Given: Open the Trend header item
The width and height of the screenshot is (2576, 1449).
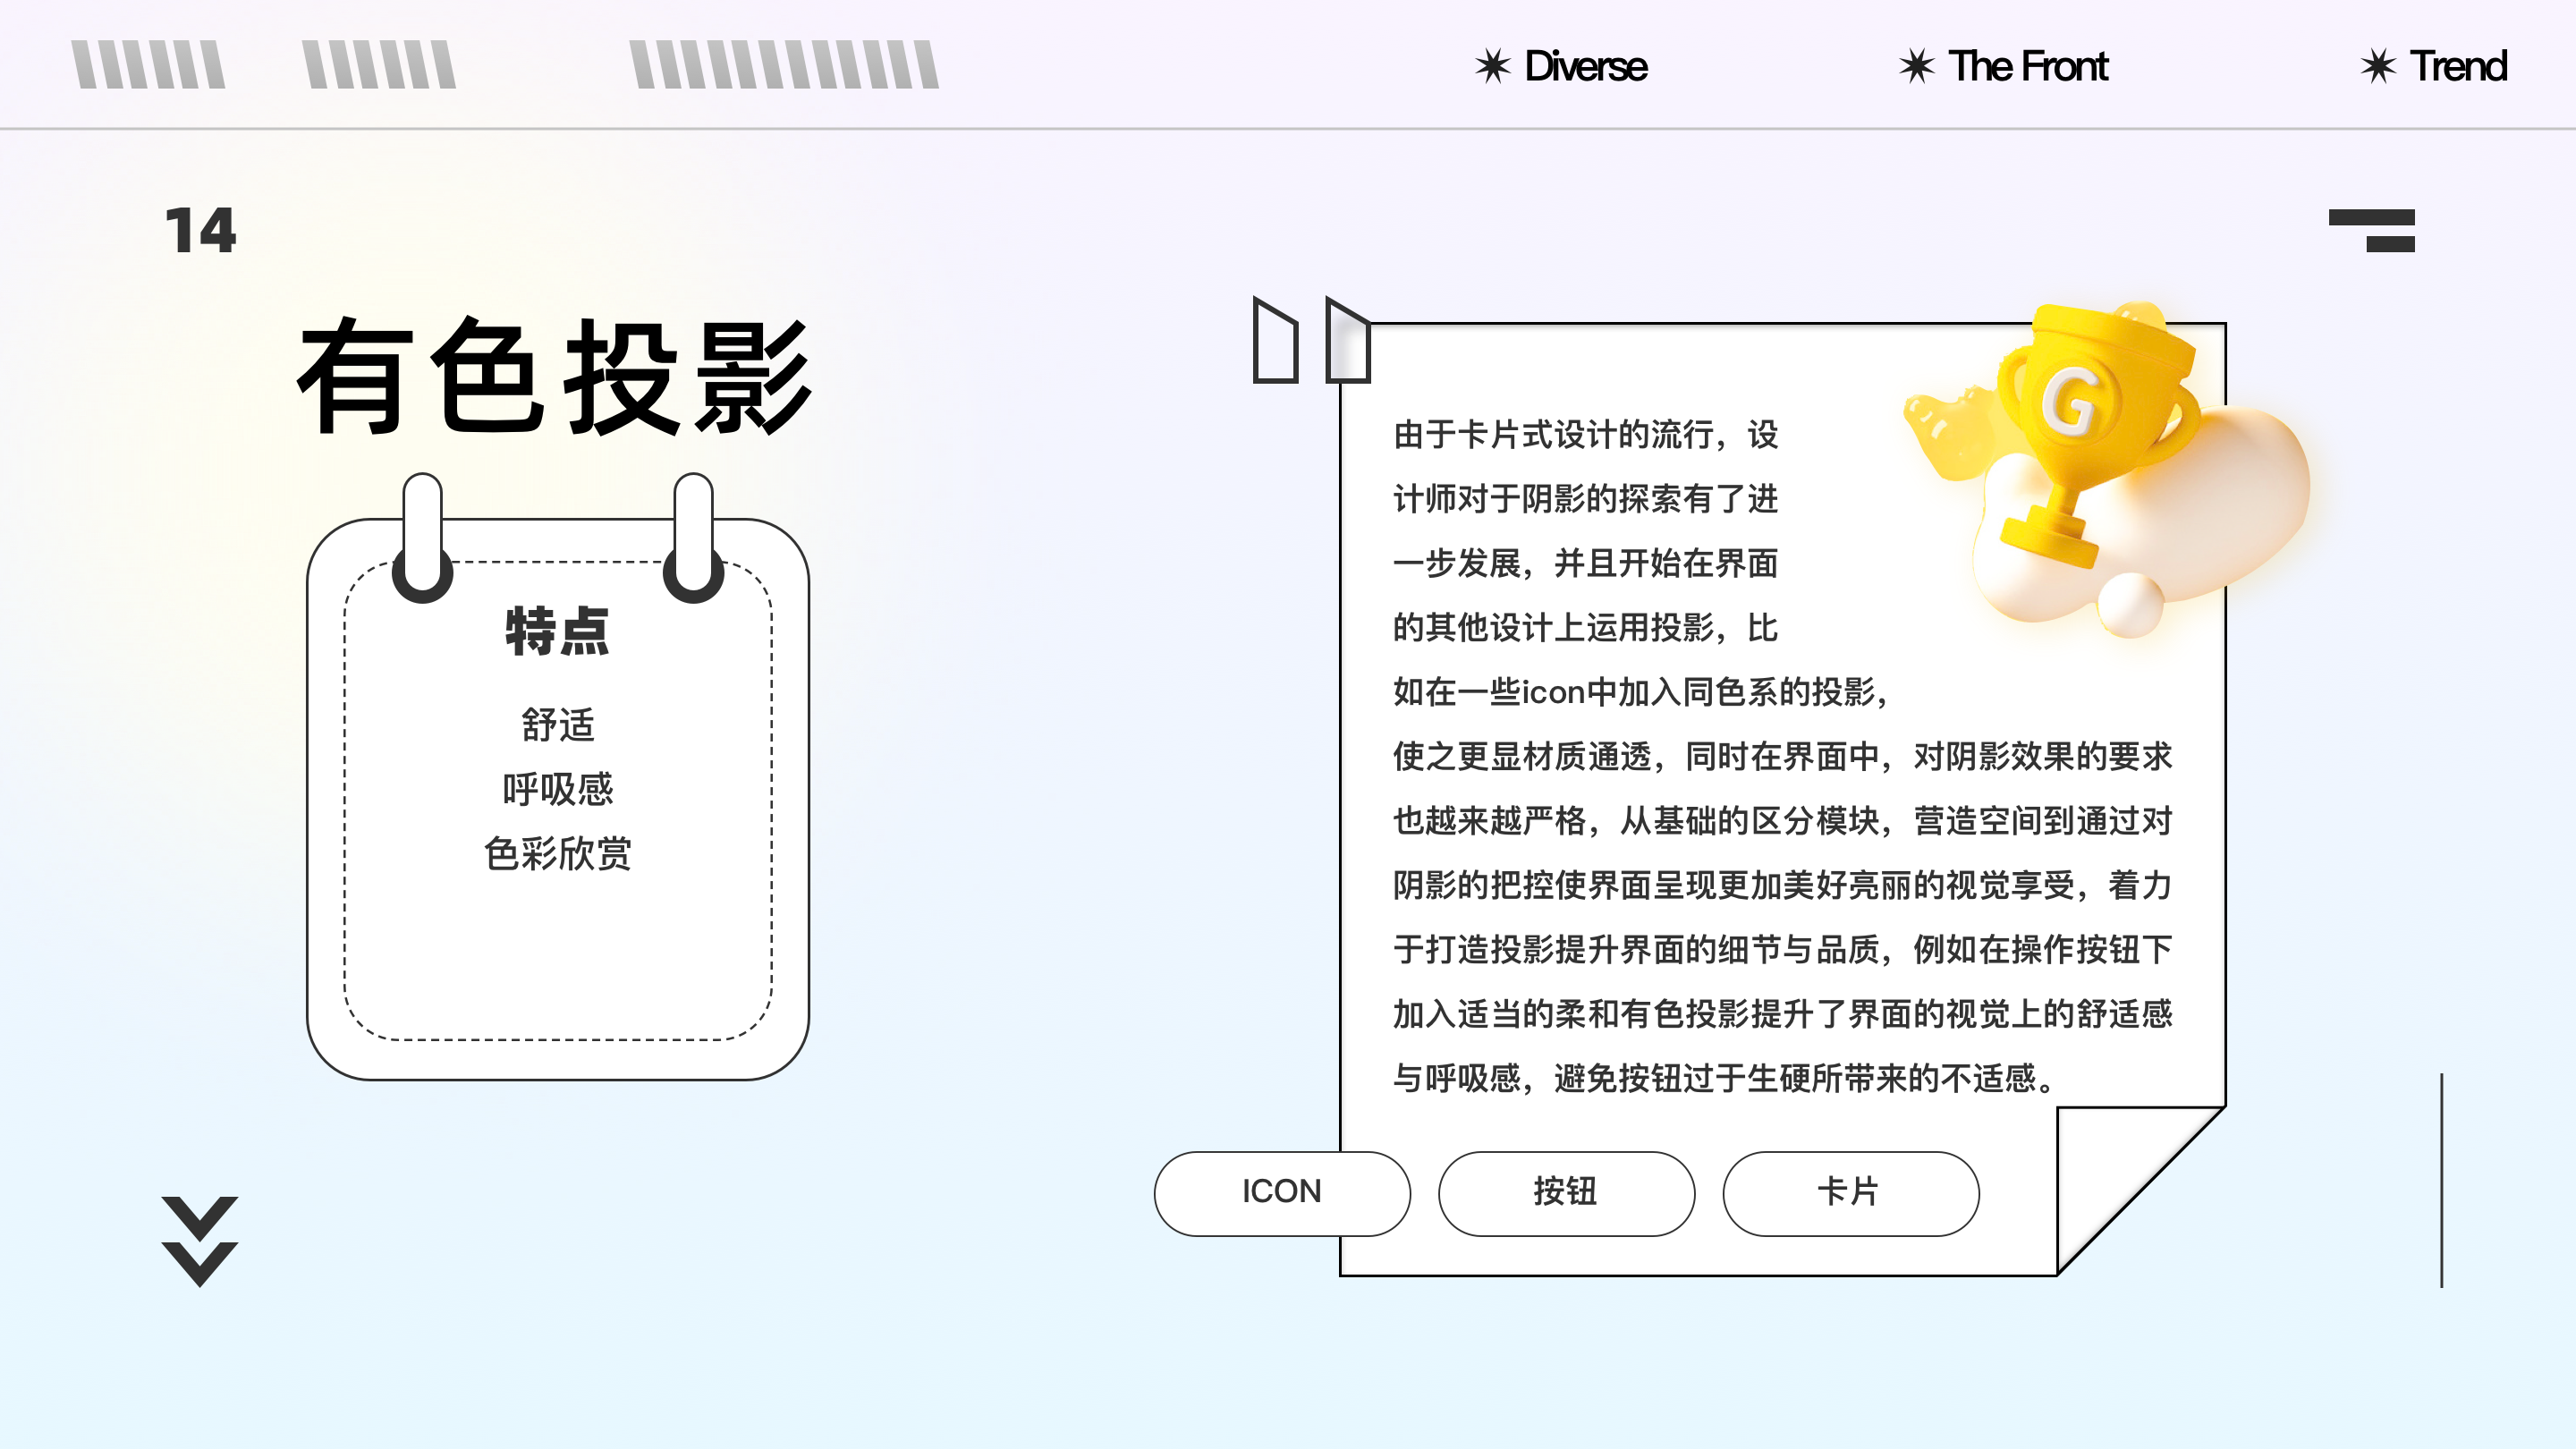Looking at the screenshot, I should [x=2458, y=66].
